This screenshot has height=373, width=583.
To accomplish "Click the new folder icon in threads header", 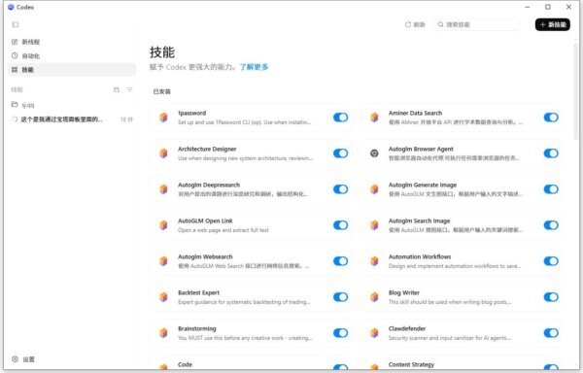I will coord(117,89).
